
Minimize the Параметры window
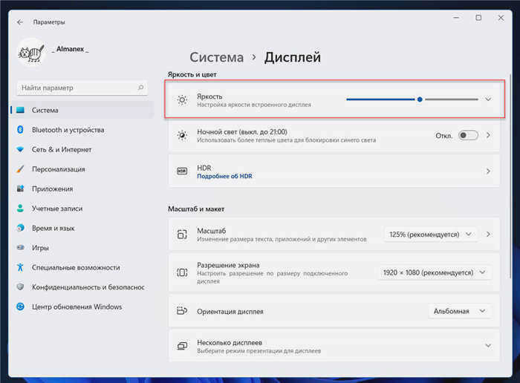[x=456, y=18]
